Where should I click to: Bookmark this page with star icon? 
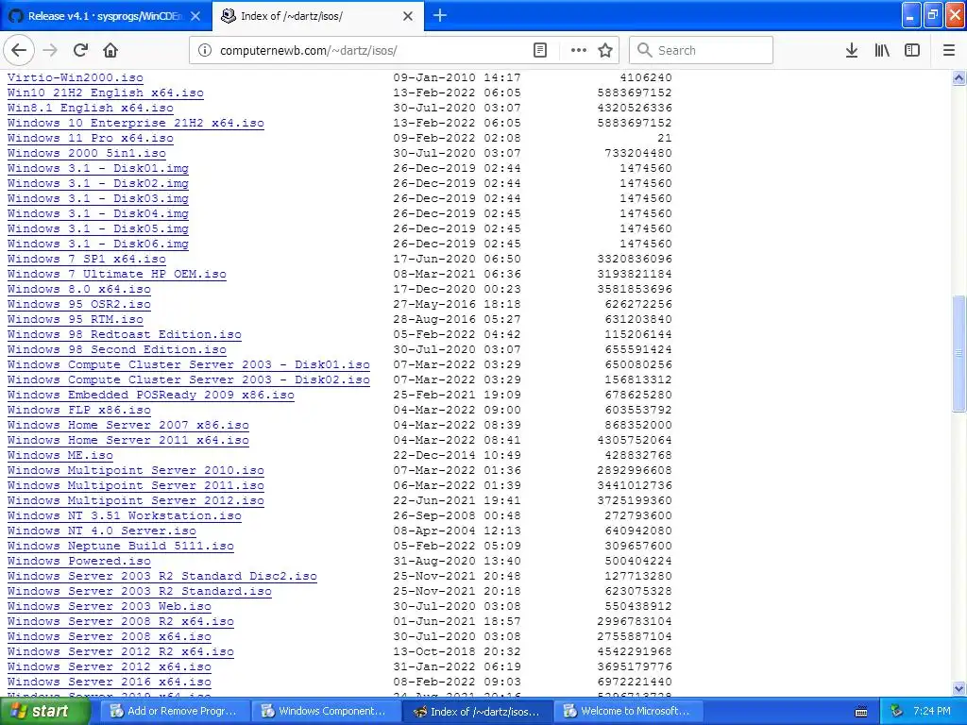[605, 50]
